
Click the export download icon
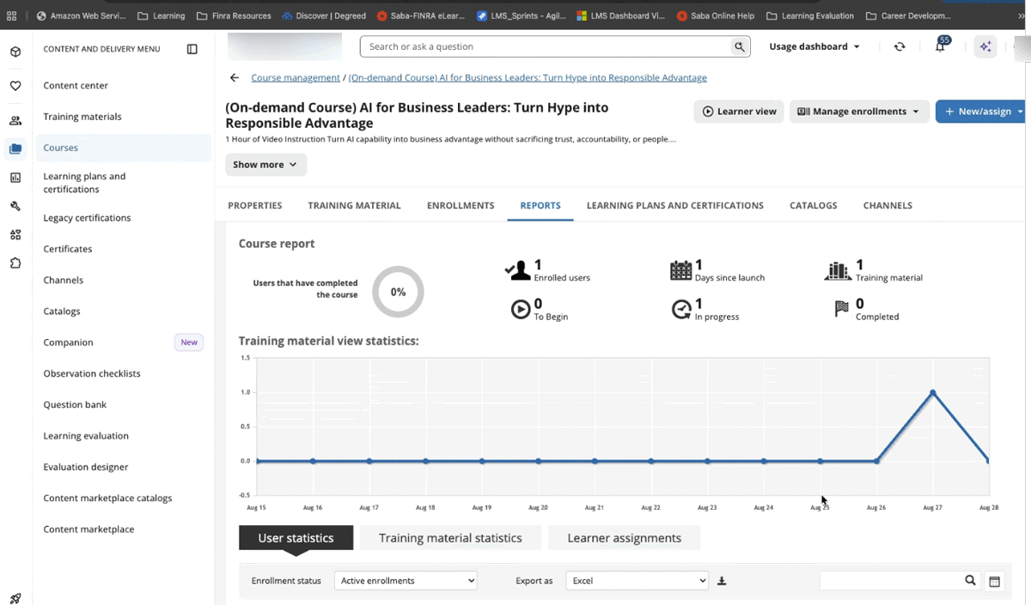click(722, 581)
